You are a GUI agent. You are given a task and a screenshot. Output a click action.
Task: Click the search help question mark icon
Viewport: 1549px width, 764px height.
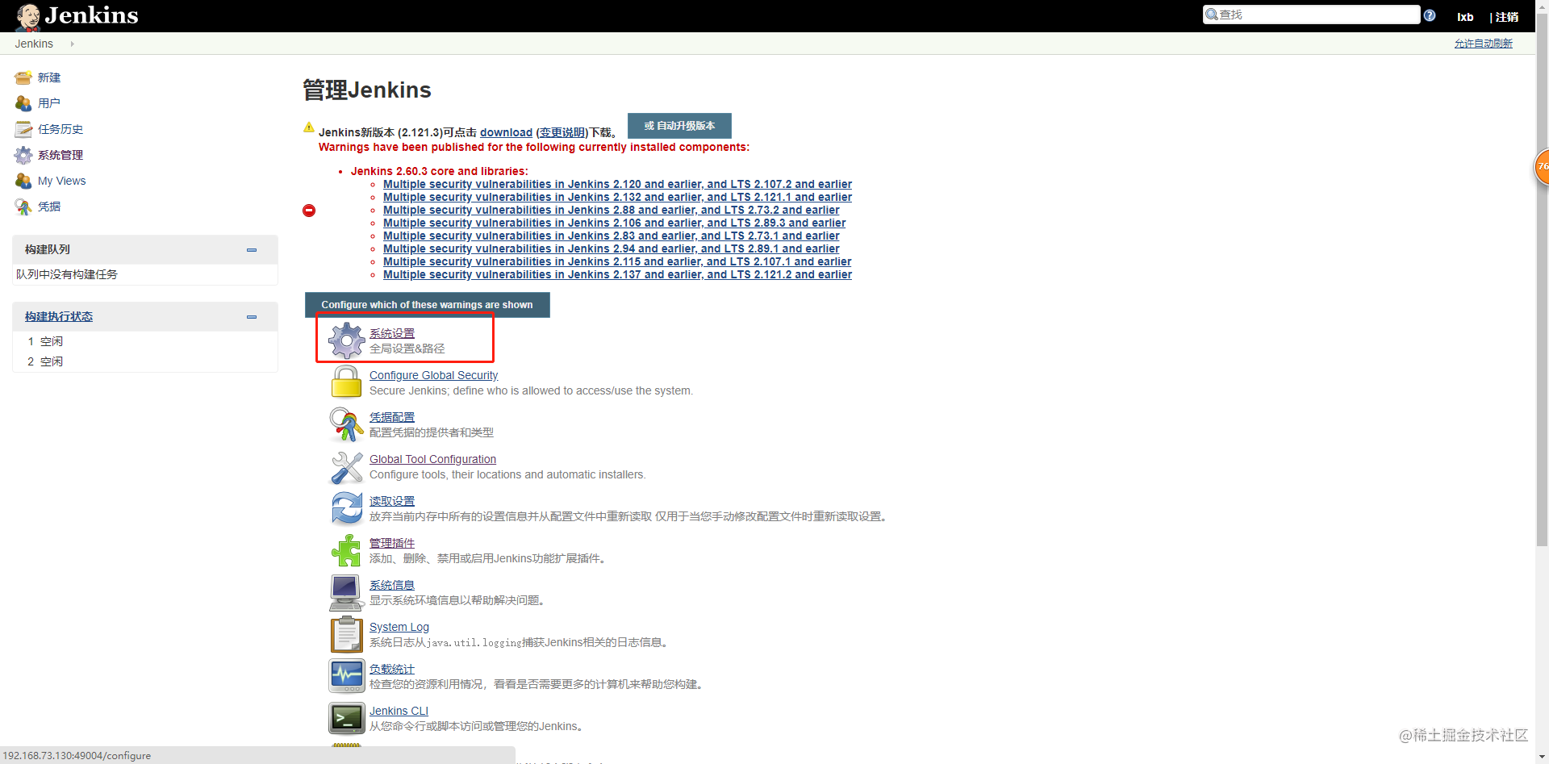click(x=1430, y=15)
